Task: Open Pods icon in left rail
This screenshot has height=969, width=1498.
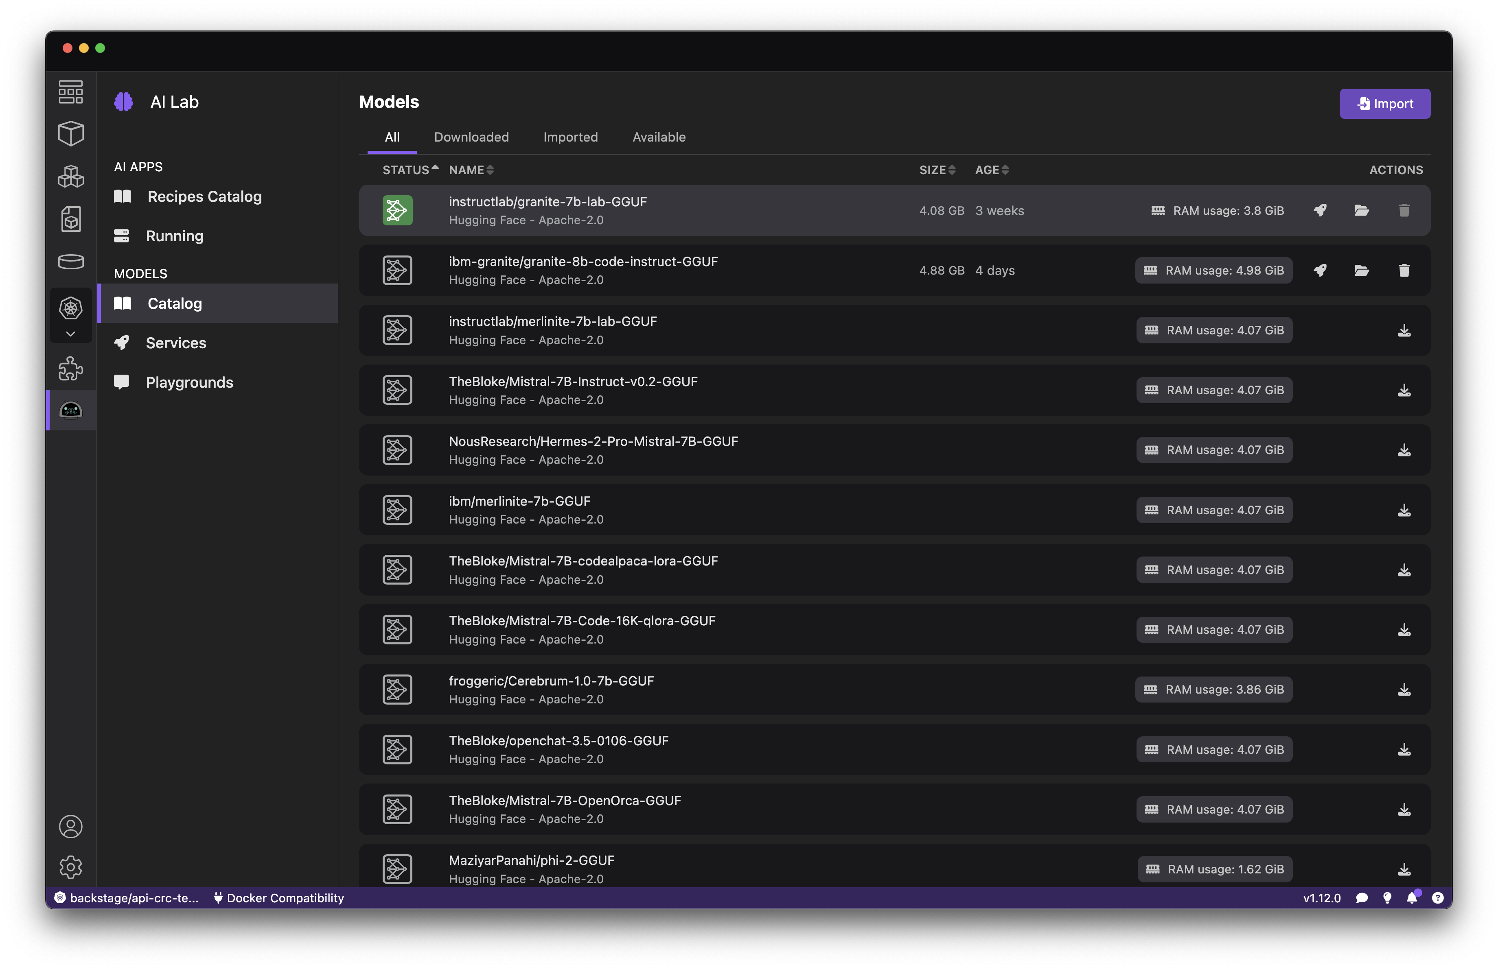Action: pos(70,177)
